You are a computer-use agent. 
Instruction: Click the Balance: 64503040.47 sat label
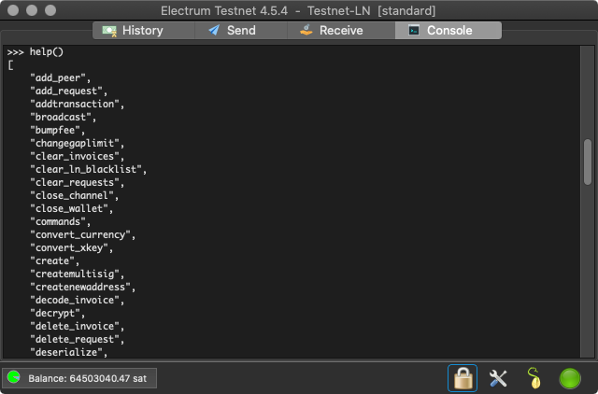point(87,378)
